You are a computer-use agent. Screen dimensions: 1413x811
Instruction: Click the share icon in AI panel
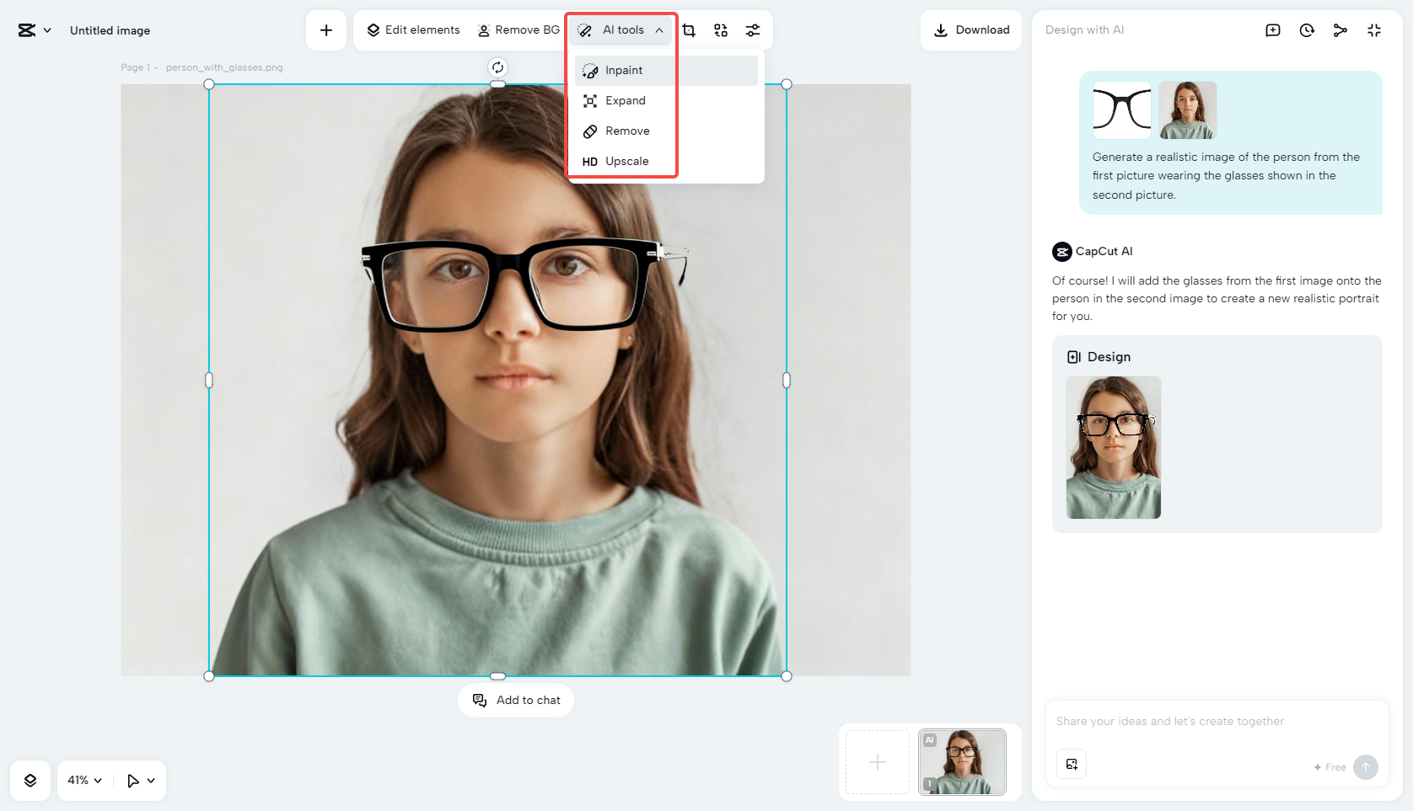pyautogui.click(x=1340, y=30)
